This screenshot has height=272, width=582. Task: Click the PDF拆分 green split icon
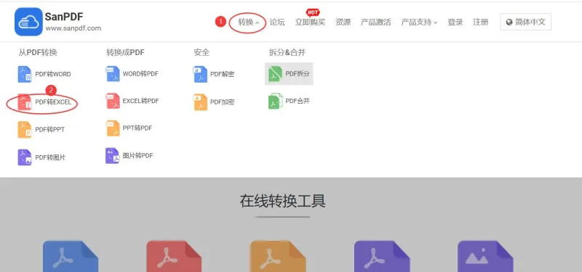[275, 74]
